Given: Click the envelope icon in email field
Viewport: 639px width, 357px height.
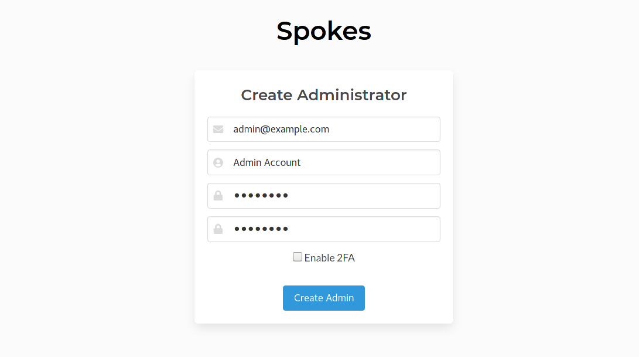Looking at the screenshot, I should pyautogui.click(x=218, y=130).
